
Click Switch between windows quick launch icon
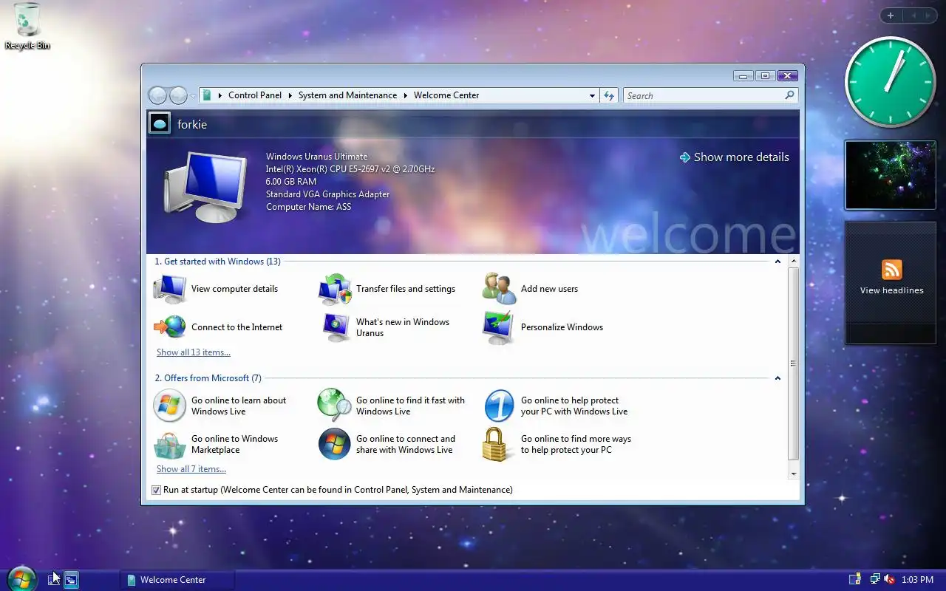(71, 580)
